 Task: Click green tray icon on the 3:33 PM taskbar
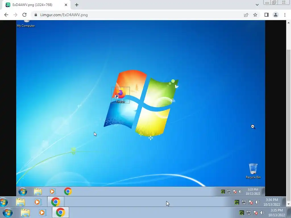tap(223, 192)
